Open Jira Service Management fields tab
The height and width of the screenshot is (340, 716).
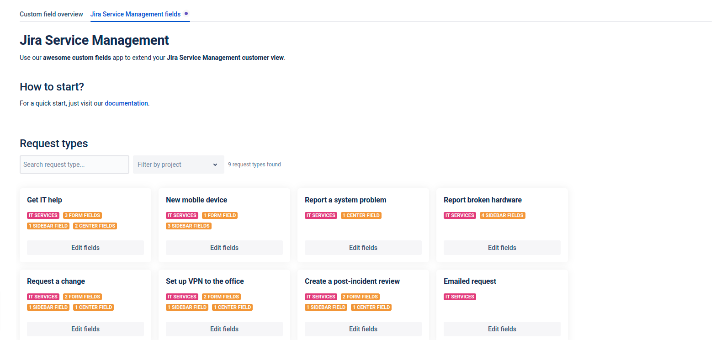[135, 14]
